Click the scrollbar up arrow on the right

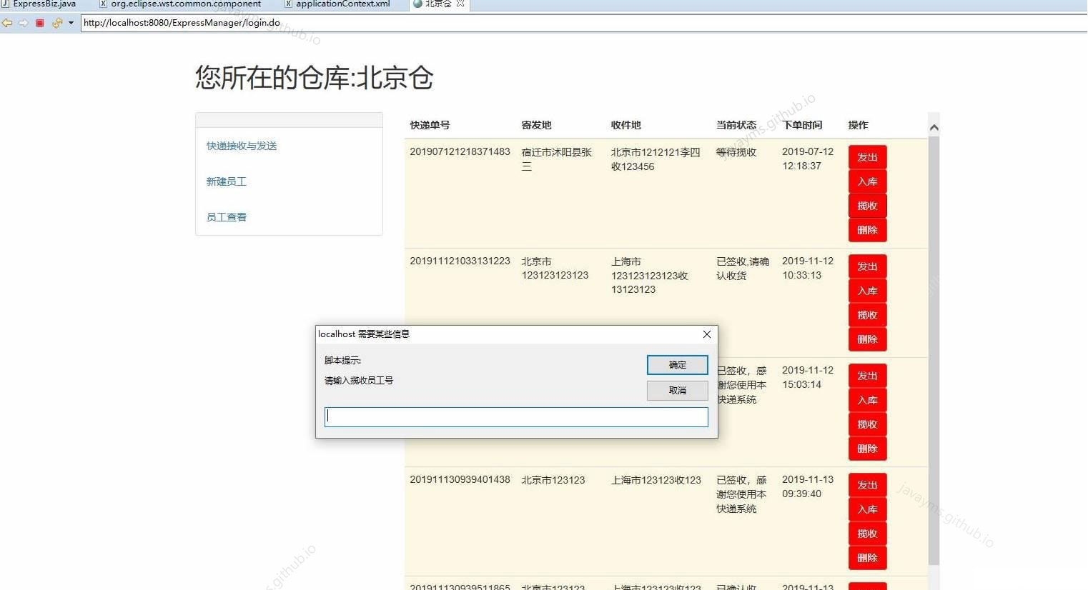[x=934, y=126]
